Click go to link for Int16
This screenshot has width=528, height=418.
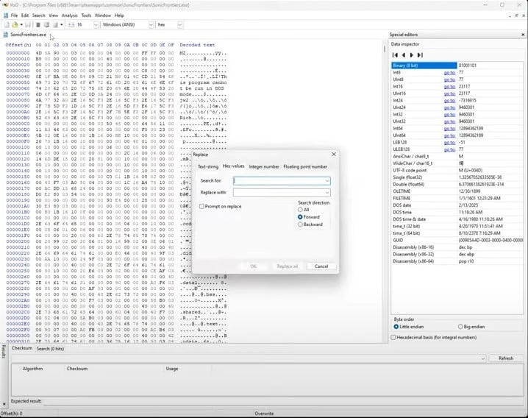(x=449, y=86)
